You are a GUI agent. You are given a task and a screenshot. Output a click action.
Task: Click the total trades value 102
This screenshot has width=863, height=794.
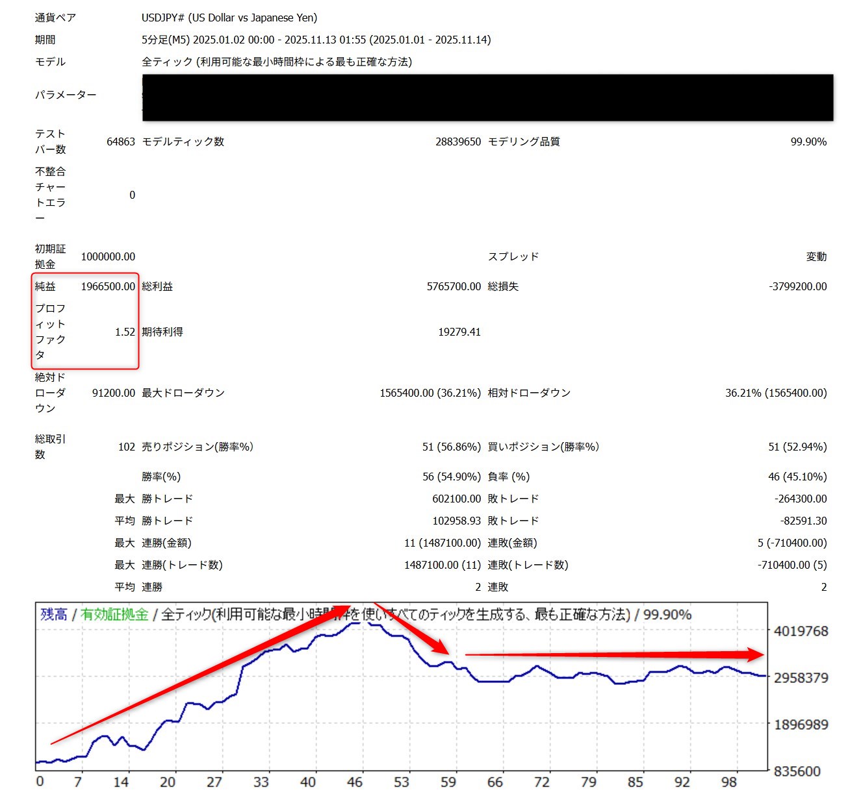[x=127, y=447]
